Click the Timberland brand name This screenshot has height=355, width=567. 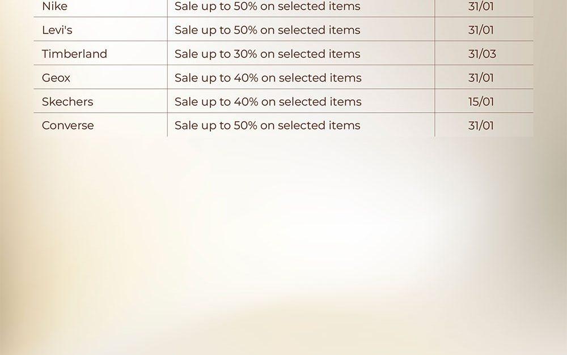pos(74,54)
